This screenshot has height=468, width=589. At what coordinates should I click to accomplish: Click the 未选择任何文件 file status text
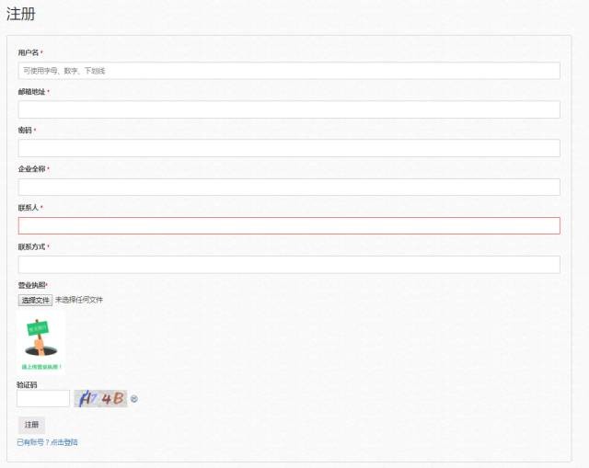(79, 300)
